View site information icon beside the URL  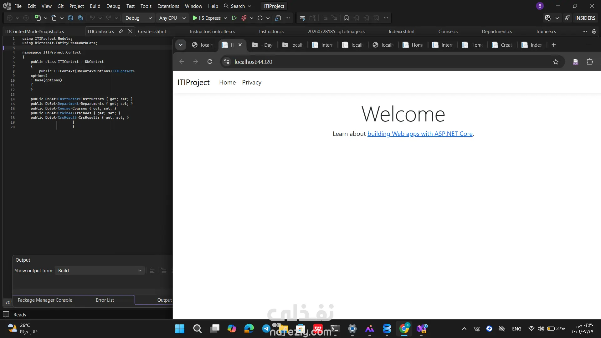click(x=227, y=62)
